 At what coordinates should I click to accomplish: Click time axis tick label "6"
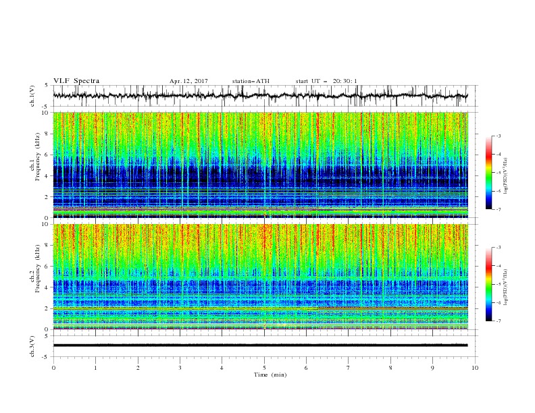[x=306, y=368]
